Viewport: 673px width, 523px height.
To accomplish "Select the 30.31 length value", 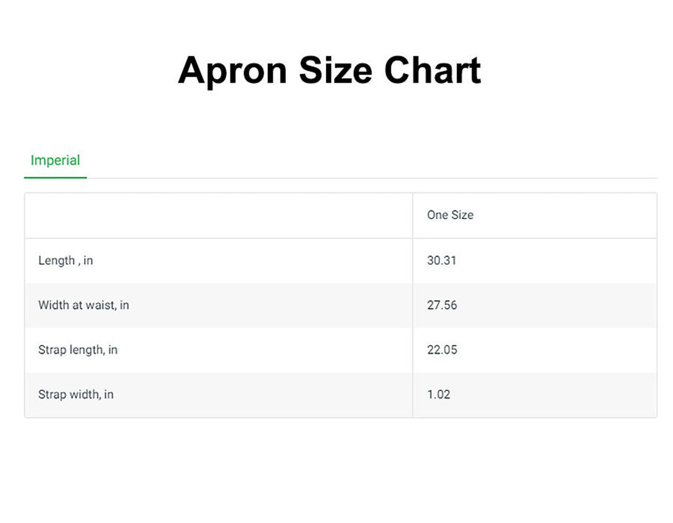I will pyautogui.click(x=441, y=260).
